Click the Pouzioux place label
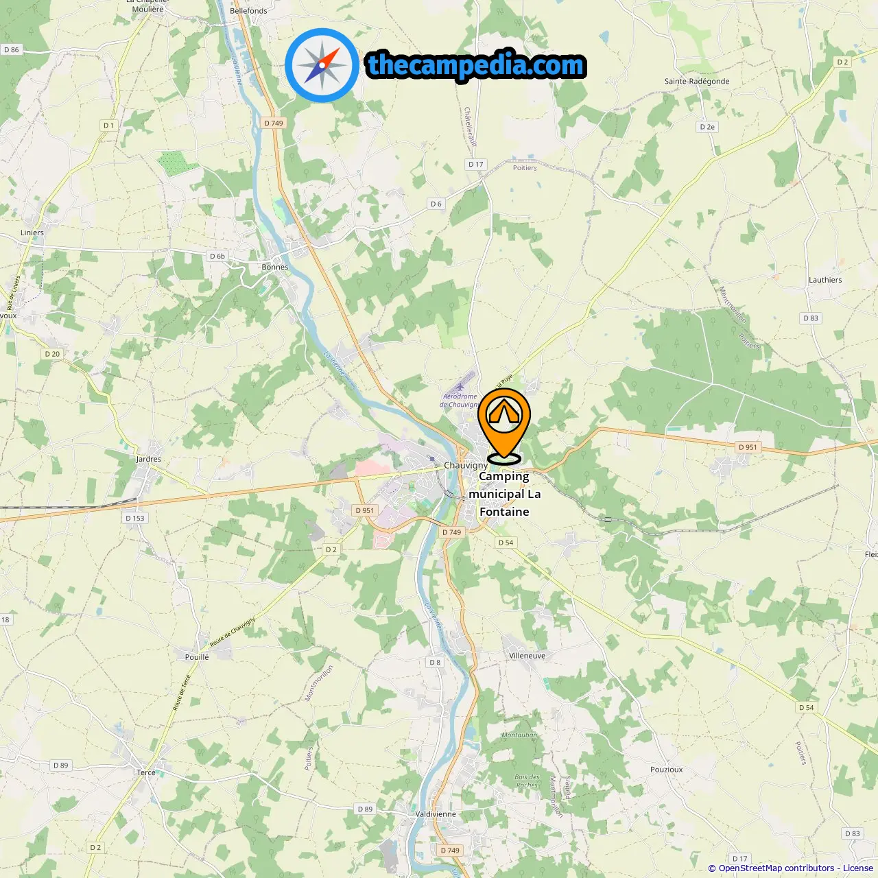Image resolution: width=878 pixels, height=878 pixels. click(667, 770)
